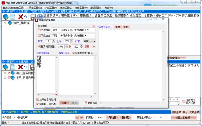The width and height of the screenshot is (202, 126).
Task: Open the 网络工具(W) menu
Action: [x=35, y=8]
